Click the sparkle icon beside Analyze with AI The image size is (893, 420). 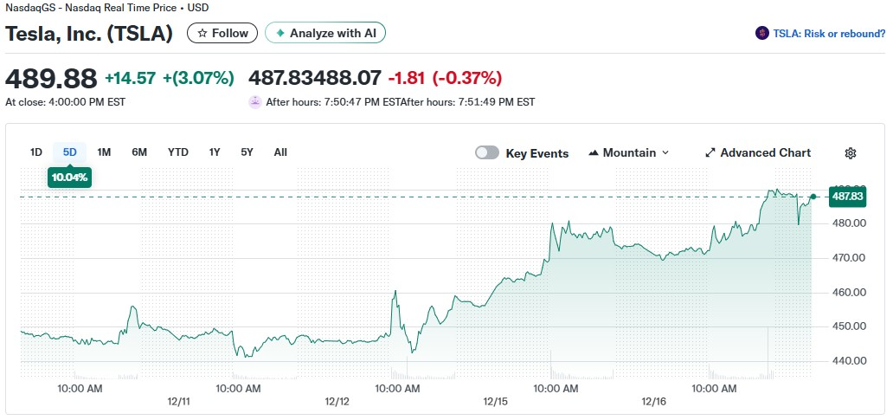(279, 34)
